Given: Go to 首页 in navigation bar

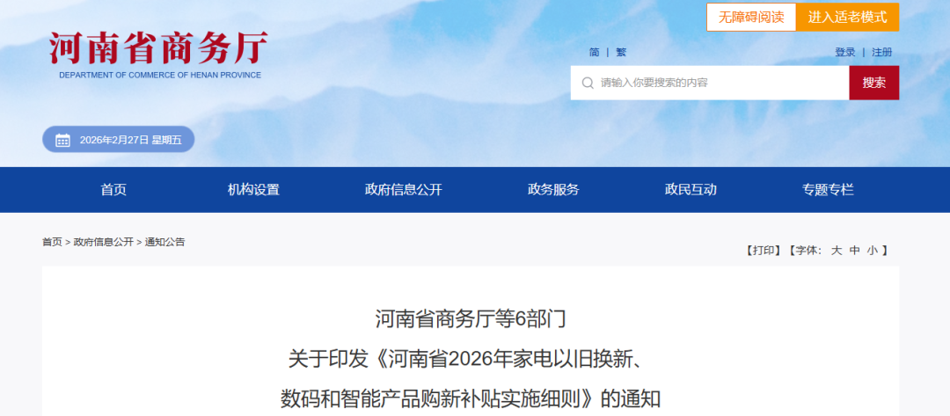Looking at the screenshot, I should pos(113,190).
